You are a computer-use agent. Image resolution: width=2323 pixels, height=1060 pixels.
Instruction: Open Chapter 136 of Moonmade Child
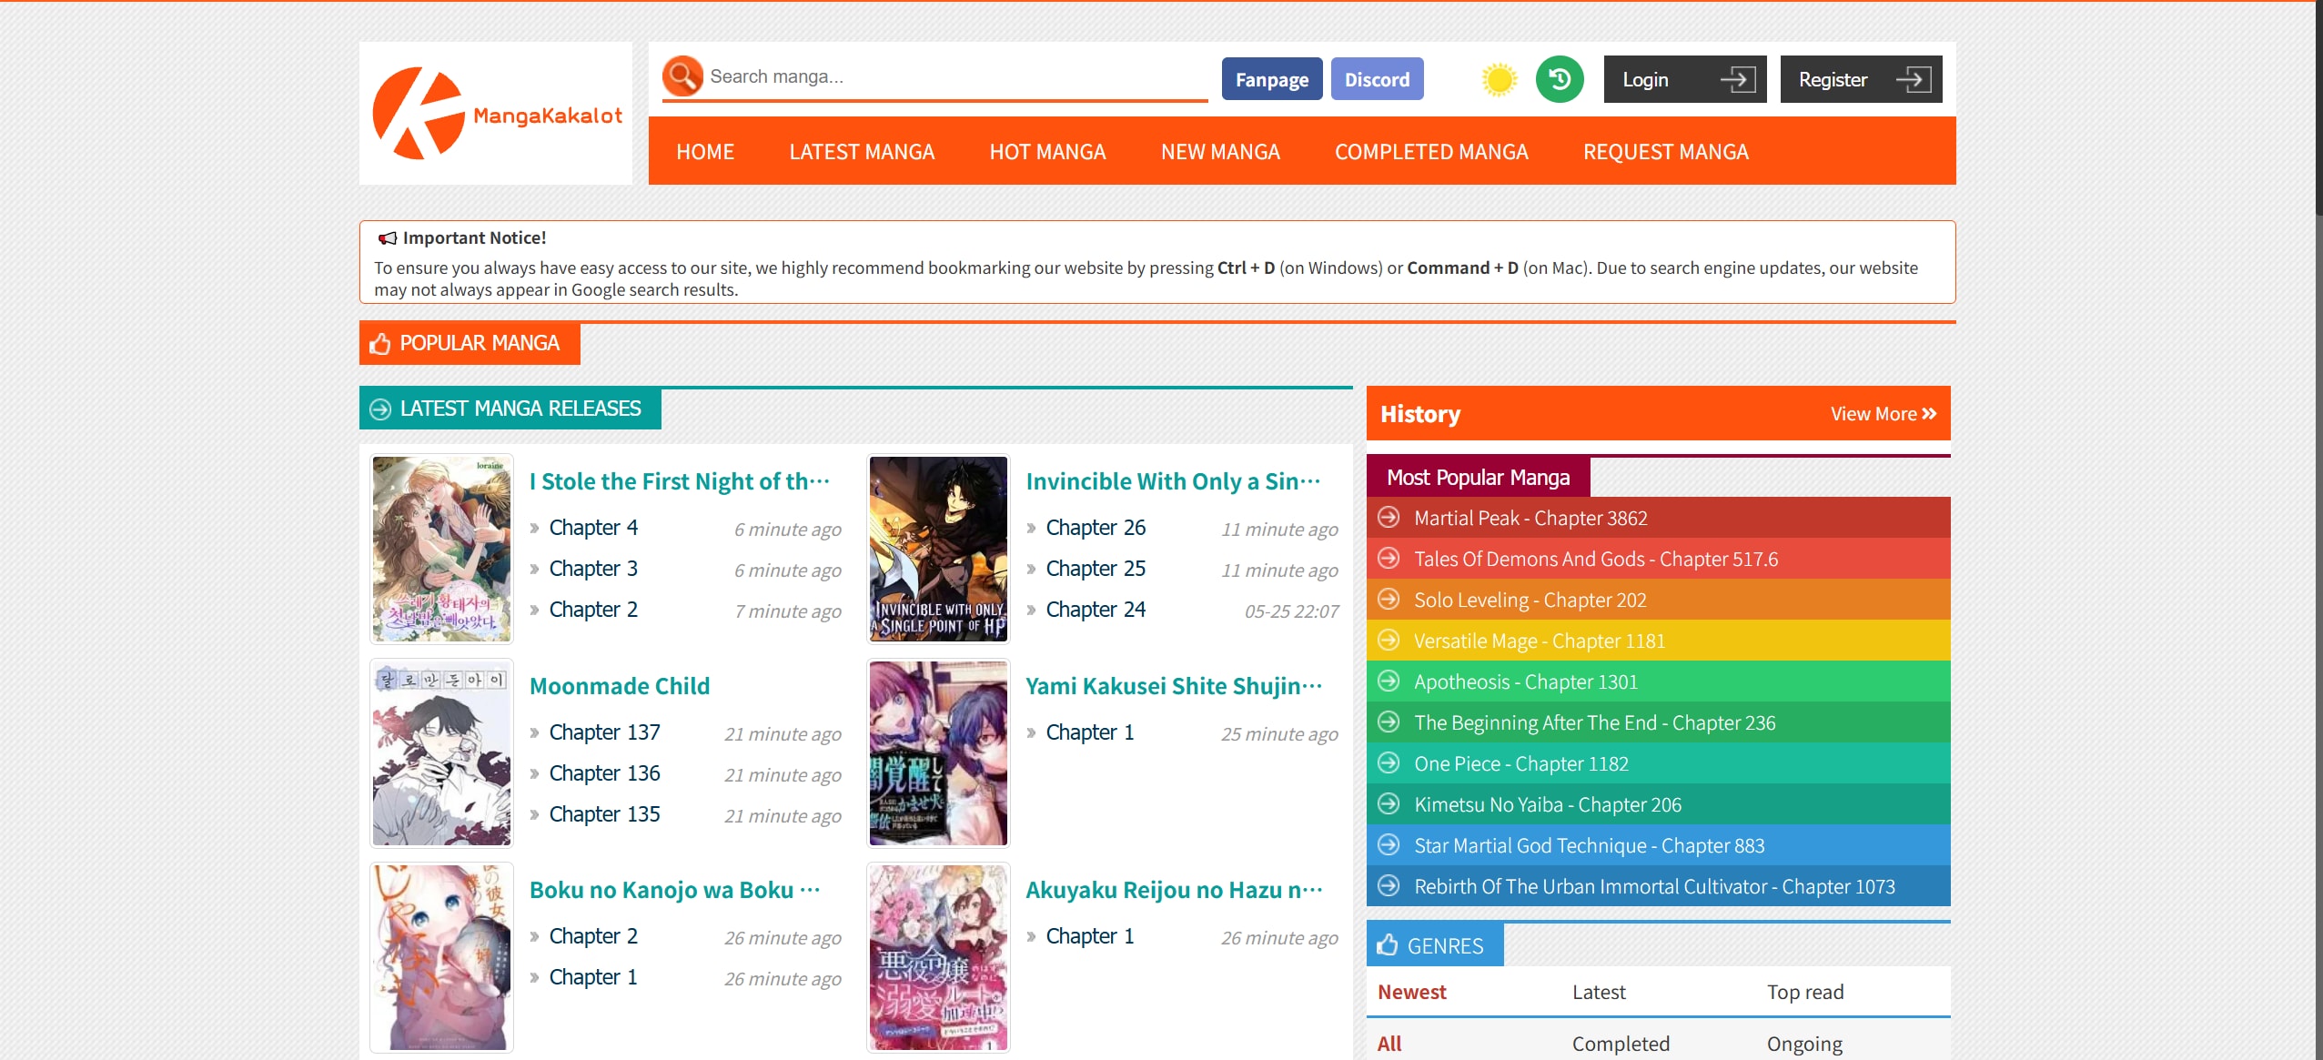tap(605, 773)
